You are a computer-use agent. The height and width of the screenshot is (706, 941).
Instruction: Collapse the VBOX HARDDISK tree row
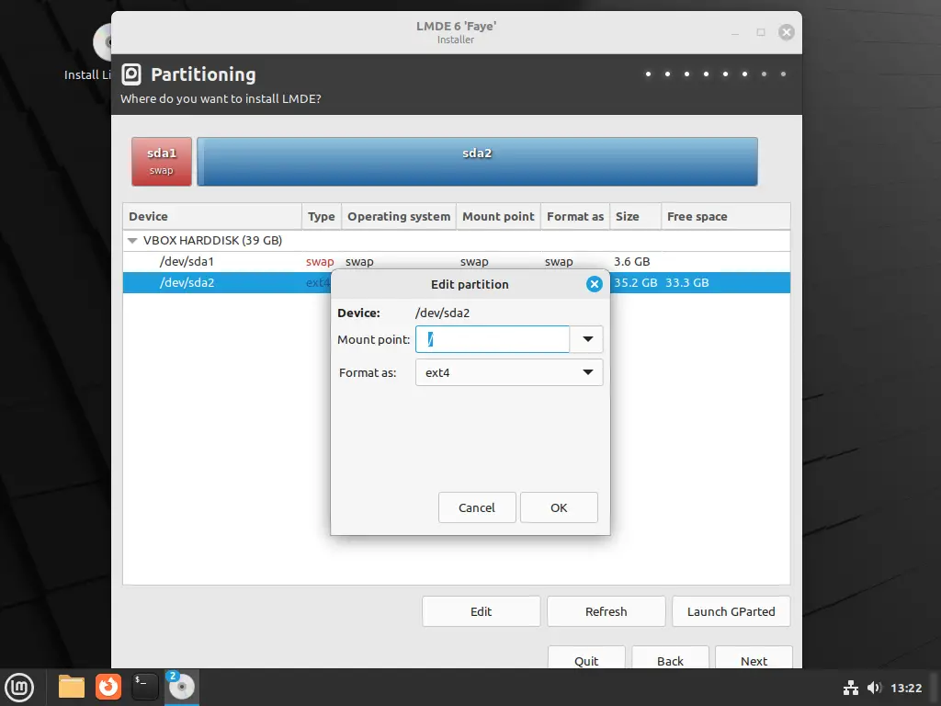pos(132,241)
